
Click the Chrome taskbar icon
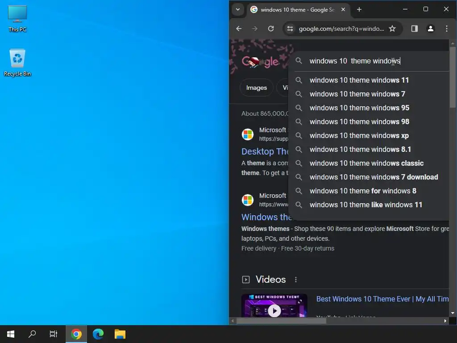click(x=76, y=334)
